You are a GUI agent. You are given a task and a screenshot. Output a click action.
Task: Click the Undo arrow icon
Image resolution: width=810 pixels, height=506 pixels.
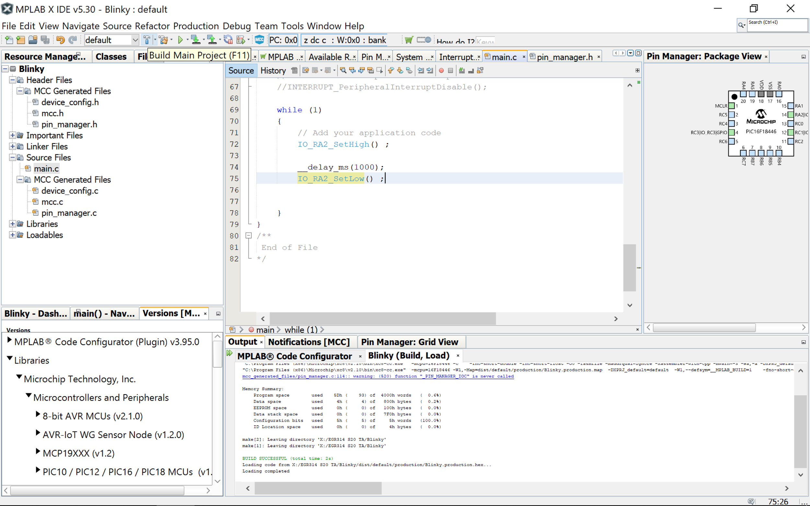[61, 40]
